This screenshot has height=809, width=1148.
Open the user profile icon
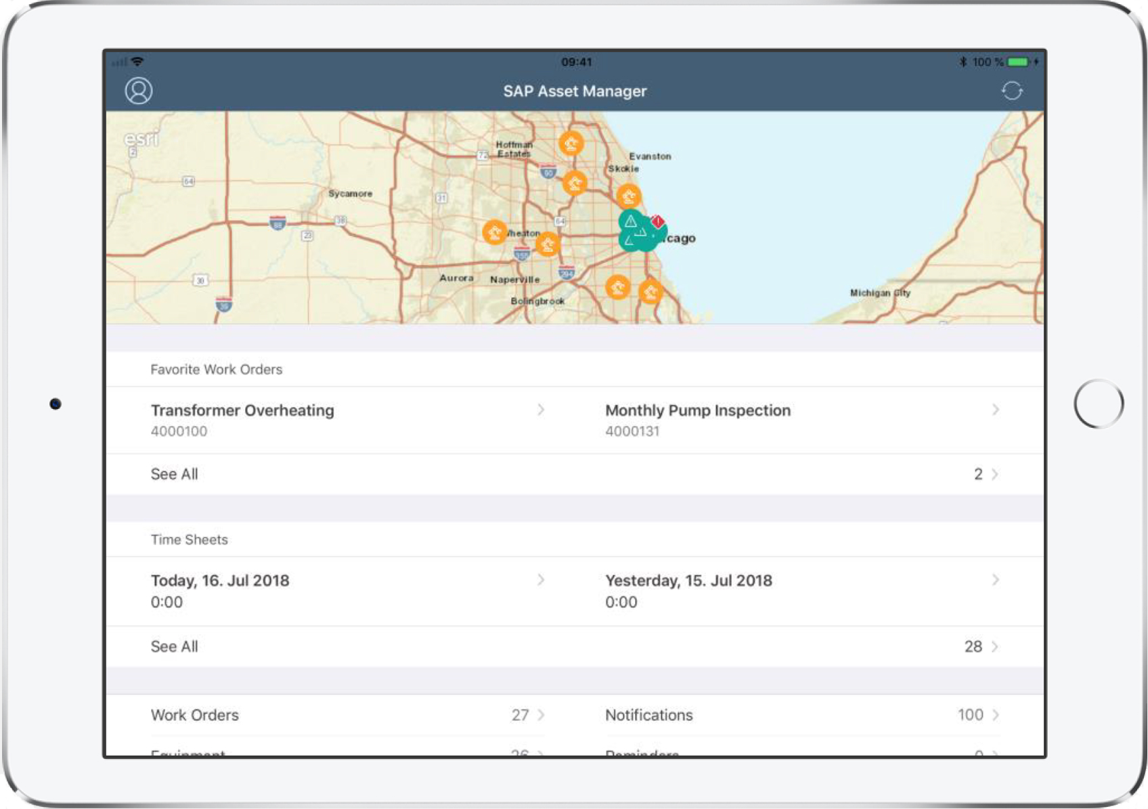[x=139, y=91]
